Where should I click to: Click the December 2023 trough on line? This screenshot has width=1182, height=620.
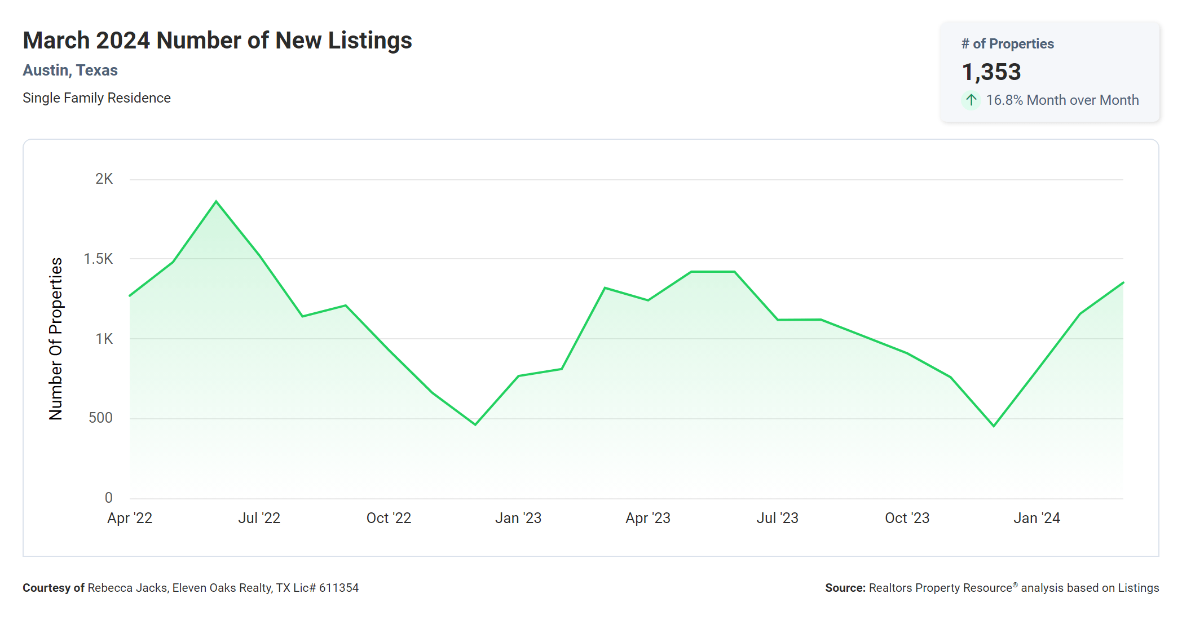pyautogui.click(x=994, y=426)
